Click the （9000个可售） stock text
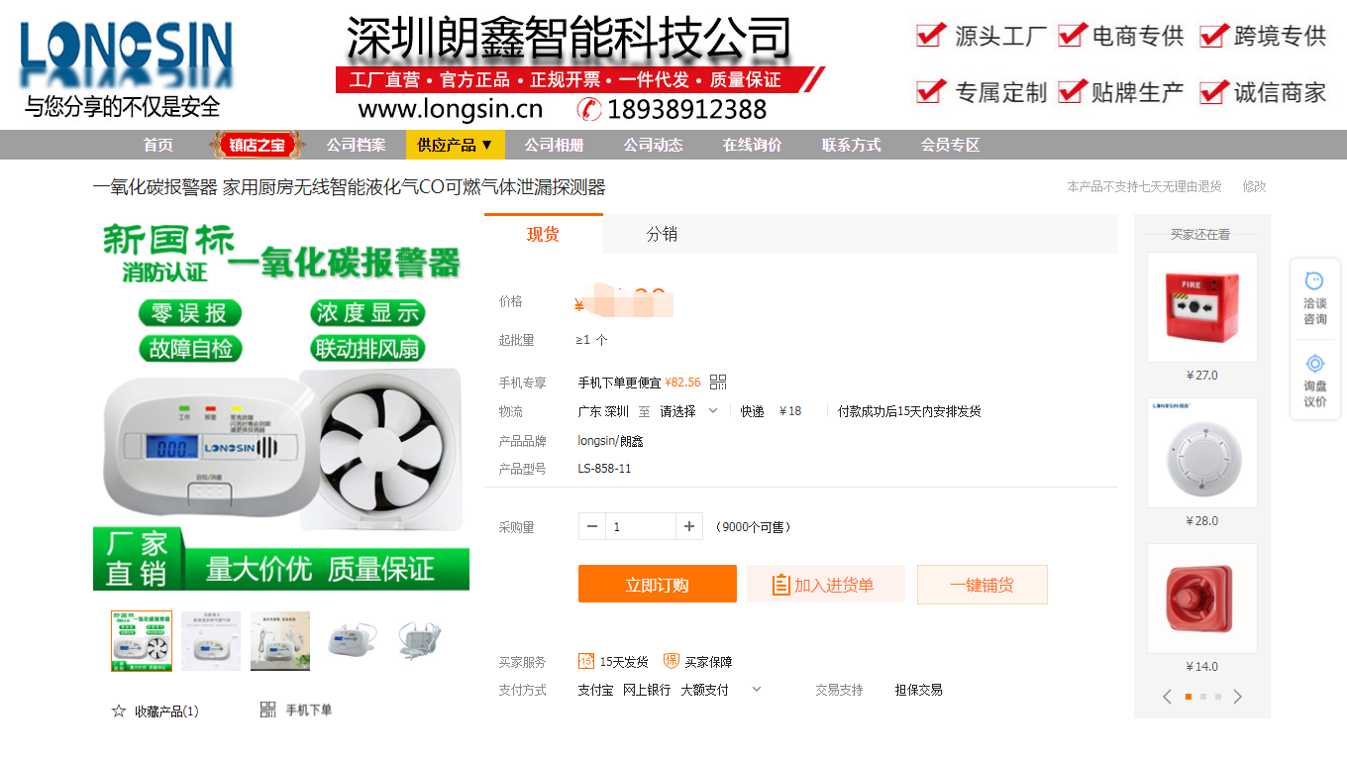 (753, 527)
